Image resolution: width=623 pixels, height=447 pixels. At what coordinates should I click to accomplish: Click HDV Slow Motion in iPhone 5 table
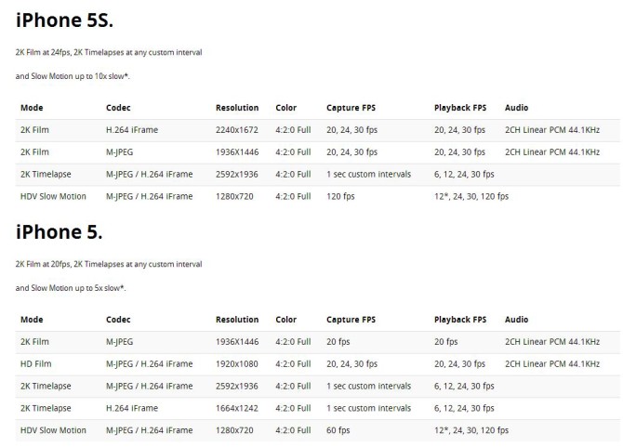(x=53, y=430)
